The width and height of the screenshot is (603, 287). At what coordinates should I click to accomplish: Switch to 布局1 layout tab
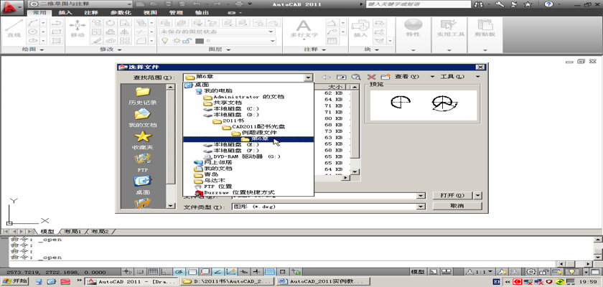point(73,232)
